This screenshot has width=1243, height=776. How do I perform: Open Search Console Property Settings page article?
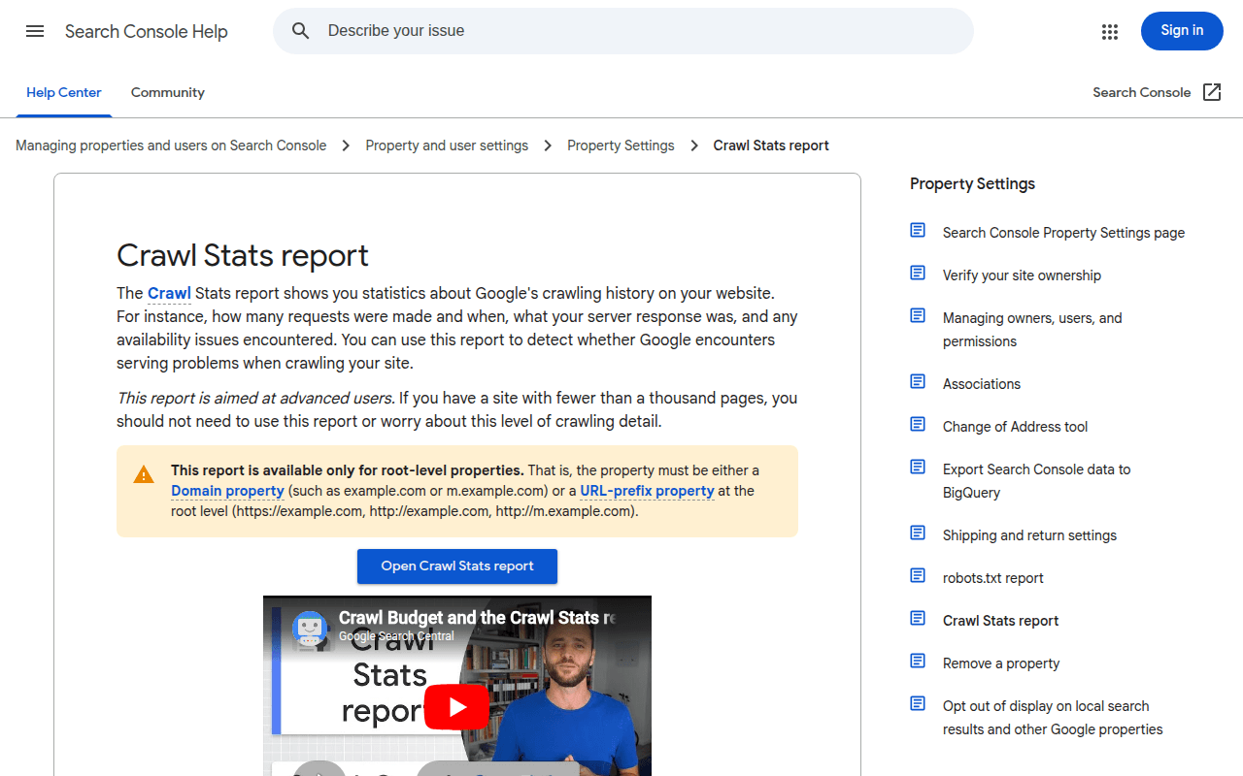point(1063,233)
